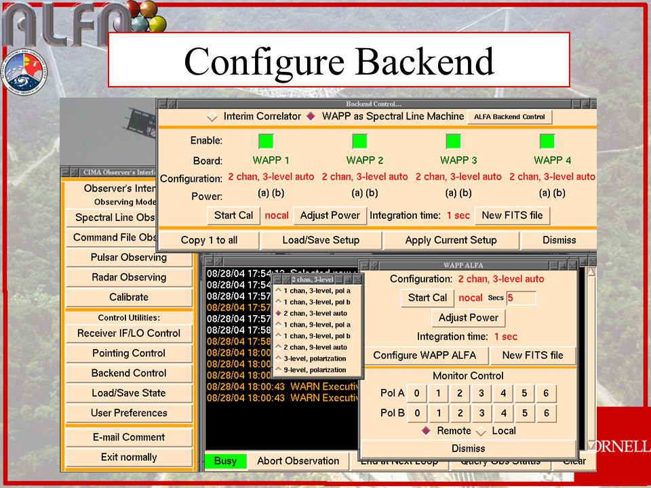Select Pol B monitor channel 5
The height and width of the screenshot is (488, 651).
pos(525,413)
